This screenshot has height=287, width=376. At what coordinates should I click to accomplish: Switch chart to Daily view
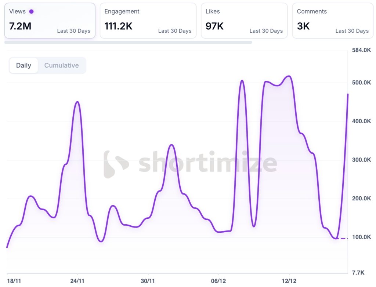pos(23,65)
